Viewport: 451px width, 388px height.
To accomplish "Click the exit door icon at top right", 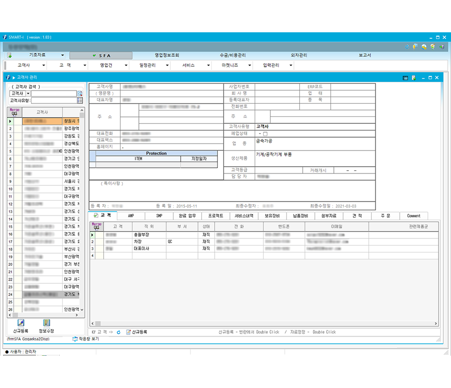I will 441,47.
